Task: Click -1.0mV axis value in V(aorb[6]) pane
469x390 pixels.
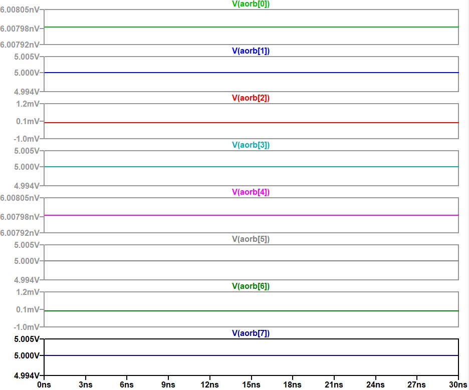Action: [27, 327]
